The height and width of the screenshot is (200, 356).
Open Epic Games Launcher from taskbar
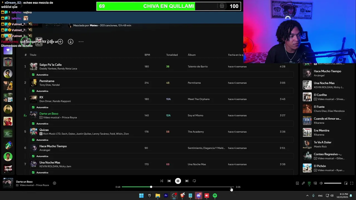pyautogui.click(x=150, y=196)
